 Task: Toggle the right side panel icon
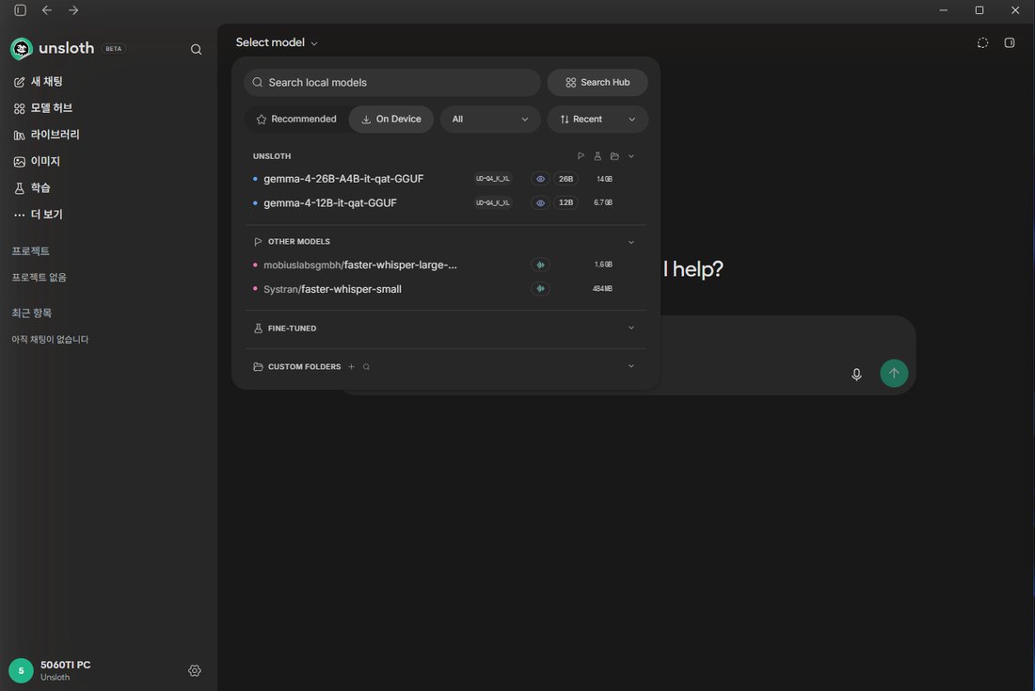[1010, 43]
